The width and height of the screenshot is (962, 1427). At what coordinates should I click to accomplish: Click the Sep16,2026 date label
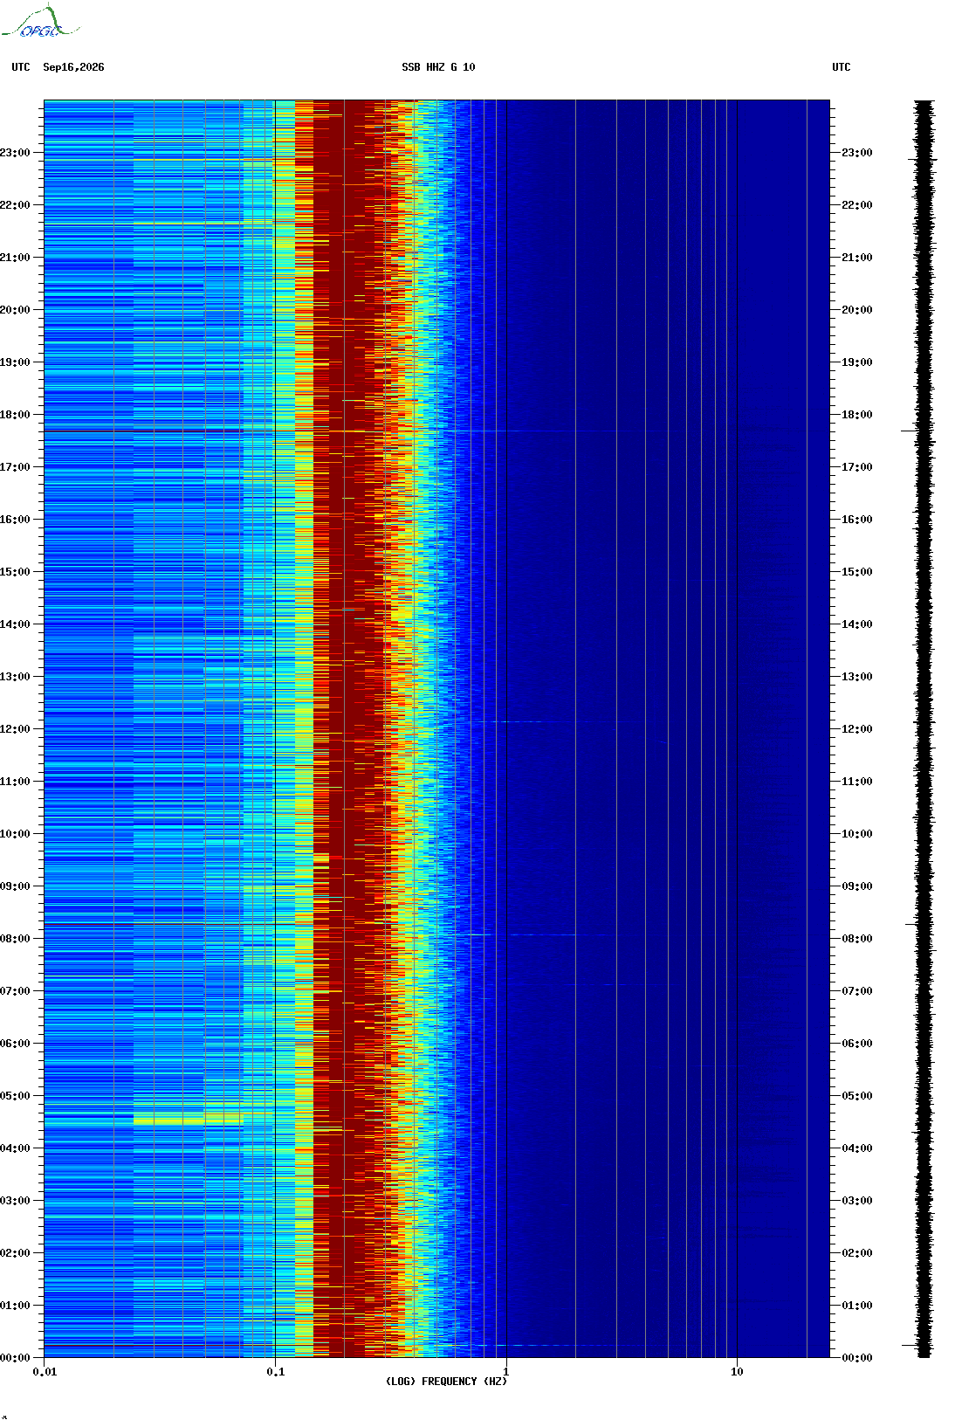[73, 67]
